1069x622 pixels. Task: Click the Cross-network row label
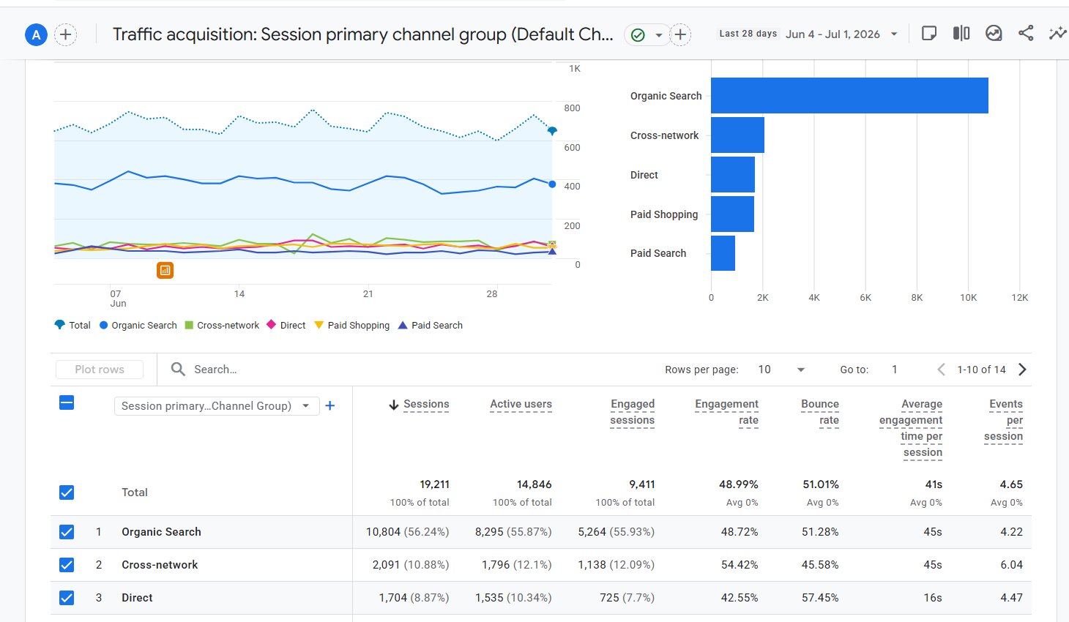tap(160, 565)
